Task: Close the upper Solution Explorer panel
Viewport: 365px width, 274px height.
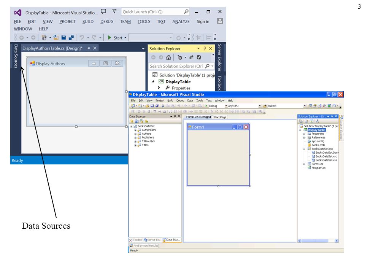Action: 210,48
